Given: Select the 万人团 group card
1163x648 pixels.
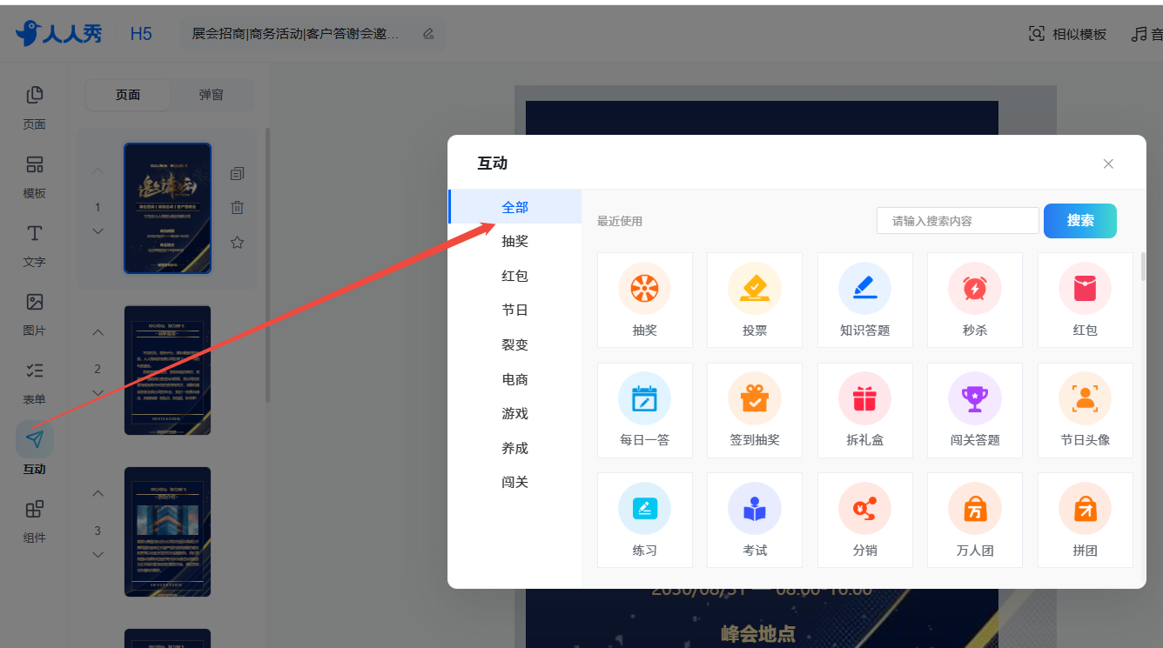Looking at the screenshot, I should tap(975, 520).
